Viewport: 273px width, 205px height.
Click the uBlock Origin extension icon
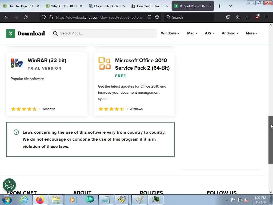point(257,17)
